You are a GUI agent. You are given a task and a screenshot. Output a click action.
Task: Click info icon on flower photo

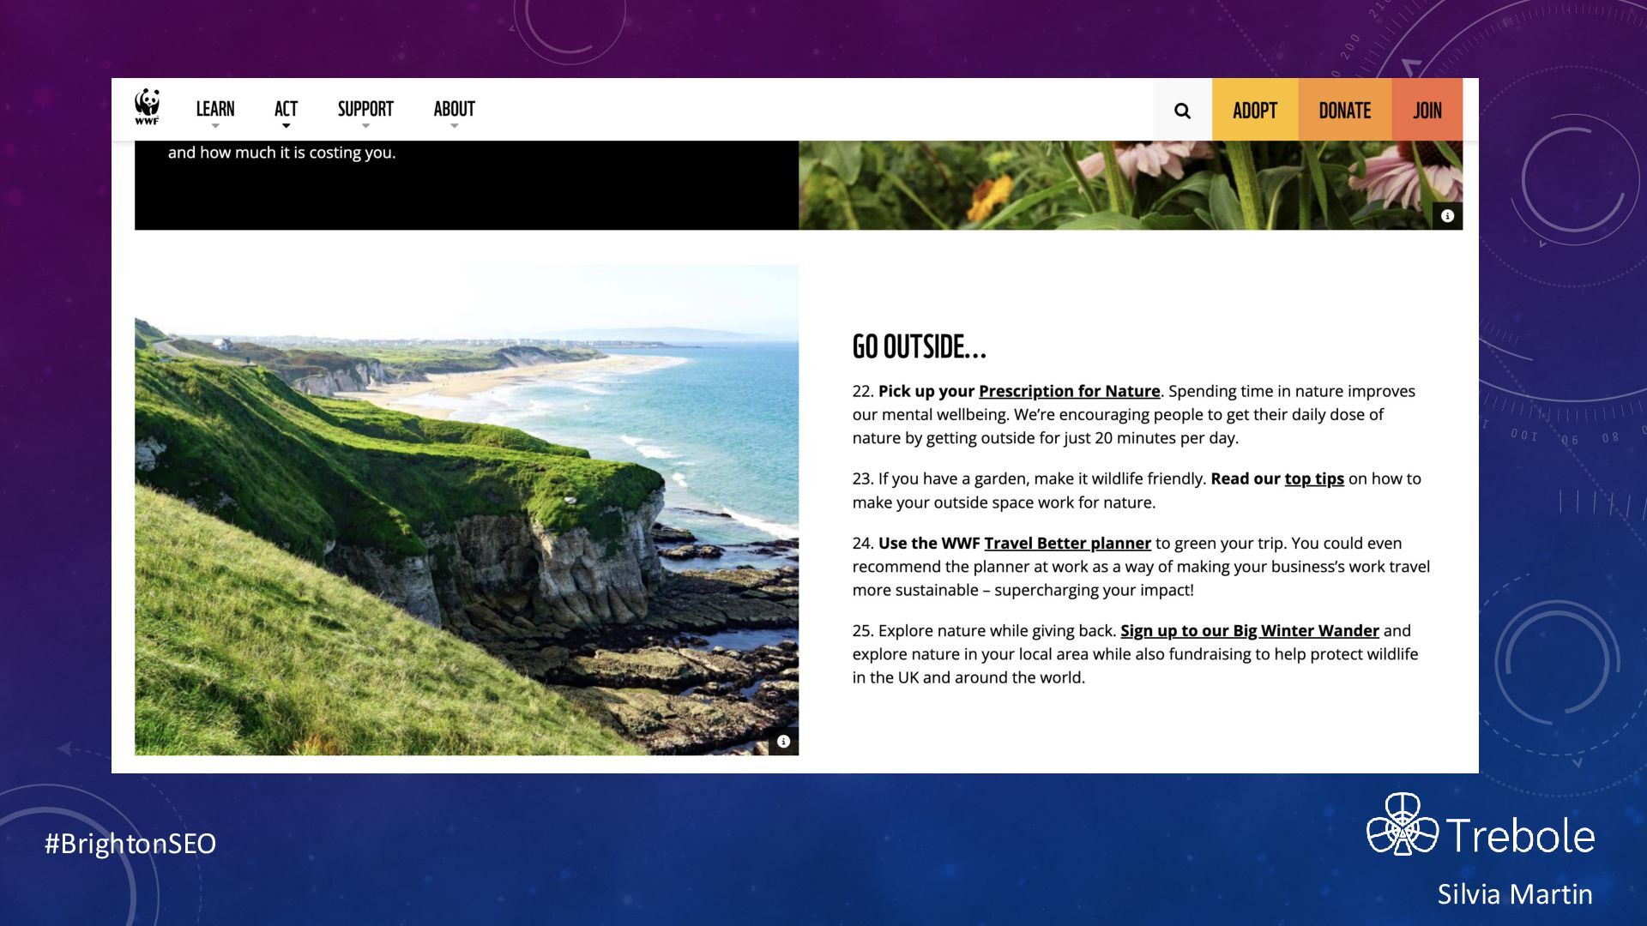1447,216
